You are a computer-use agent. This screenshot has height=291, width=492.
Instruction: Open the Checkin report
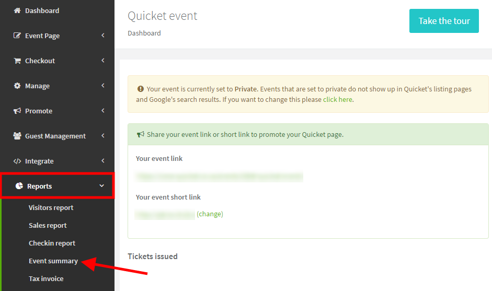click(x=52, y=243)
